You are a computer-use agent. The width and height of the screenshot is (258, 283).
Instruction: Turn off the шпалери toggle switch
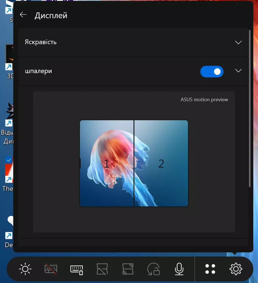tap(212, 72)
